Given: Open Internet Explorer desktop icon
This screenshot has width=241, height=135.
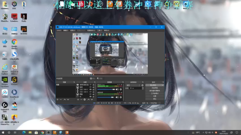Looking at the screenshot, I should coord(5,69).
